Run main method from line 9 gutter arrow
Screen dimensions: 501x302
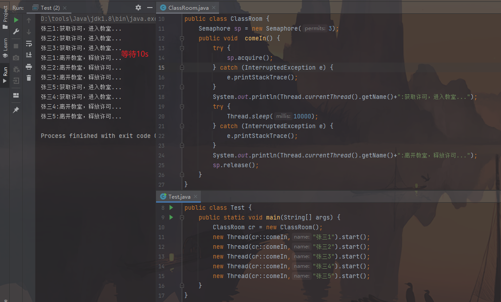point(171,217)
